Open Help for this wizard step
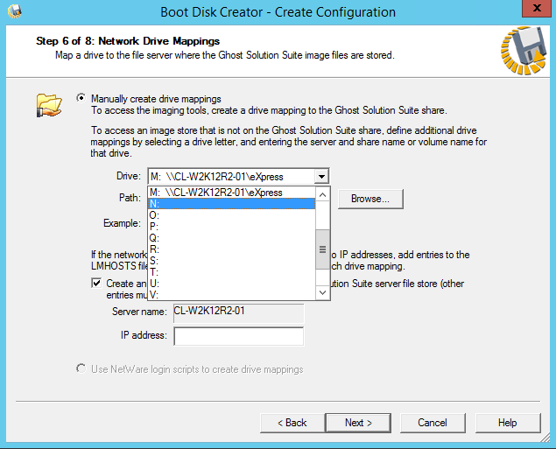The width and height of the screenshot is (556, 449). (x=508, y=423)
